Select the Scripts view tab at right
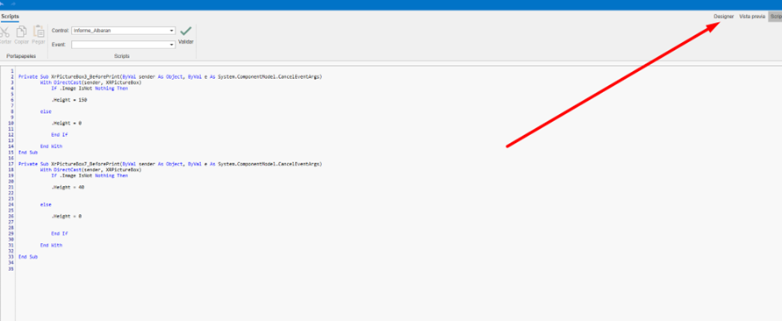Viewport: 782px width, 321px height. tap(776, 17)
